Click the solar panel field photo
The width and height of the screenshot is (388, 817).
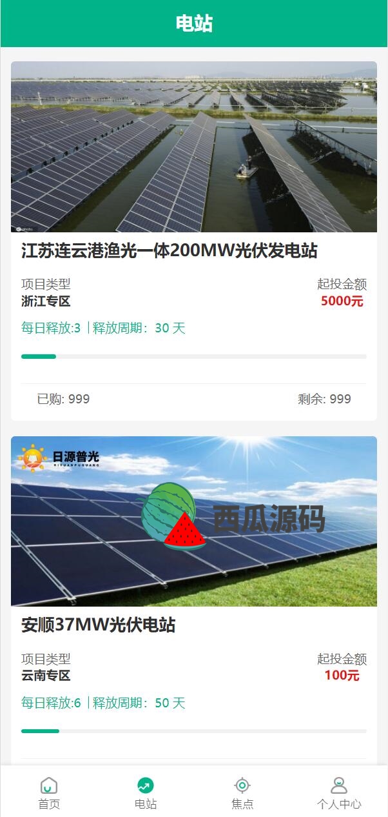tap(194, 521)
